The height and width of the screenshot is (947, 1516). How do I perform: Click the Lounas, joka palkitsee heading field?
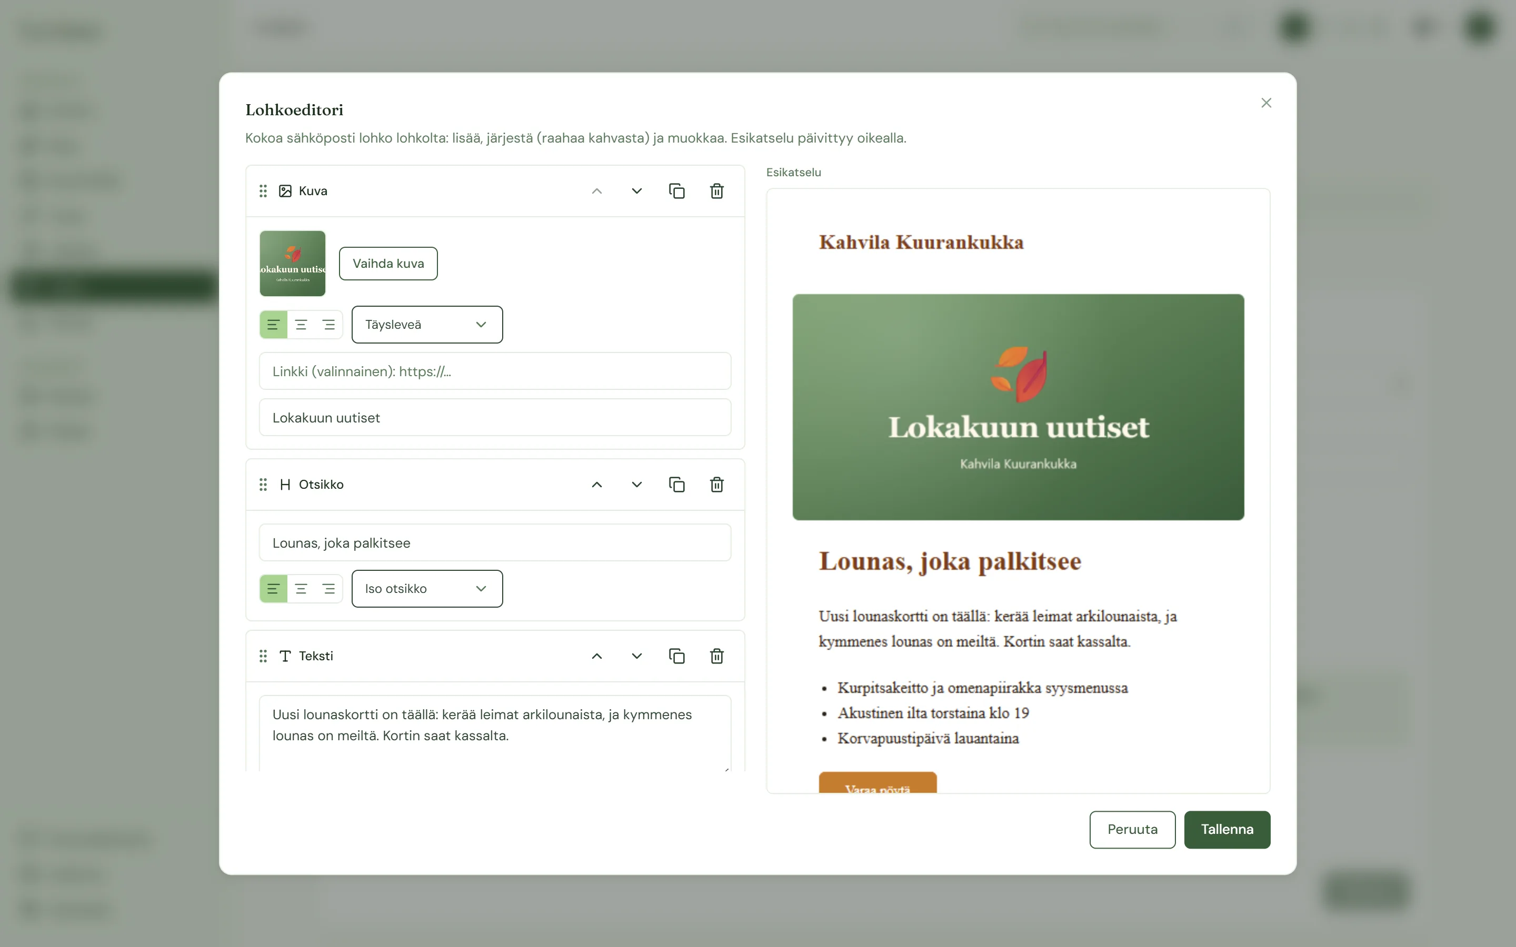pyautogui.click(x=495, y=543)
